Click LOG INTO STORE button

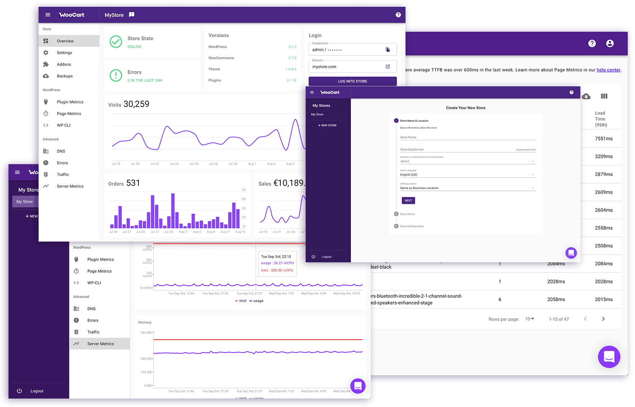point(353,81)
